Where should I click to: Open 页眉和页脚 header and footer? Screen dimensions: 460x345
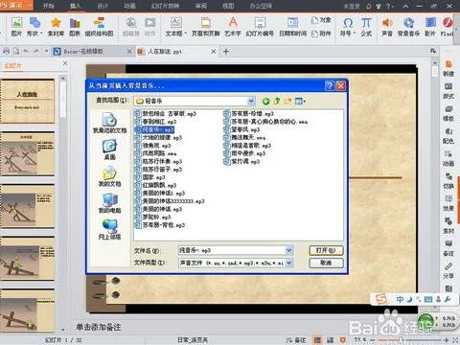206,27
